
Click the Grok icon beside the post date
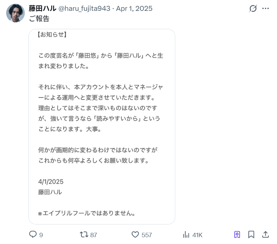click(253, 9)
